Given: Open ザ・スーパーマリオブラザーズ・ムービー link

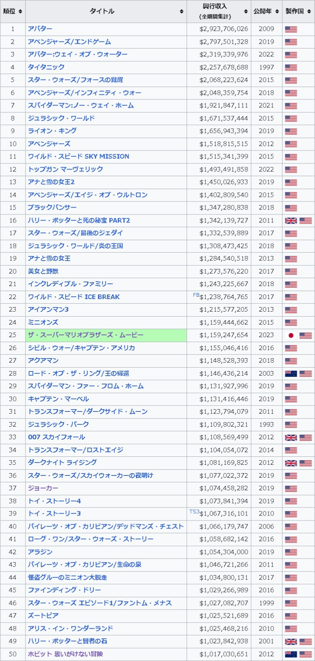Looking at the screenshot, I should (86, 335).
